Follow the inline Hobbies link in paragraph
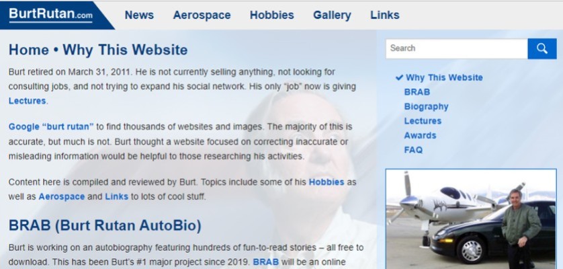 [327, 182]
